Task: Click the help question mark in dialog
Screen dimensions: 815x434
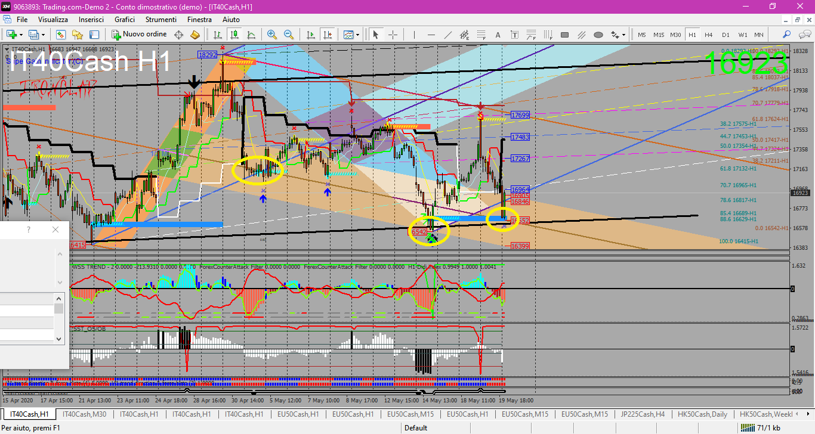Action: 29,230
